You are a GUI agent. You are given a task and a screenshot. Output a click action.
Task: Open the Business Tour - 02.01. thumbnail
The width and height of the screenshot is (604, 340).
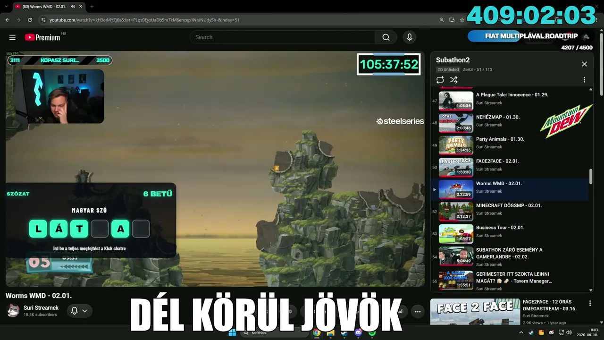[456, 234]
